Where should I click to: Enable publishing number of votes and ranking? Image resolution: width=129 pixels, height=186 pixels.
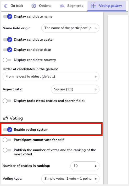pos(7,150)
